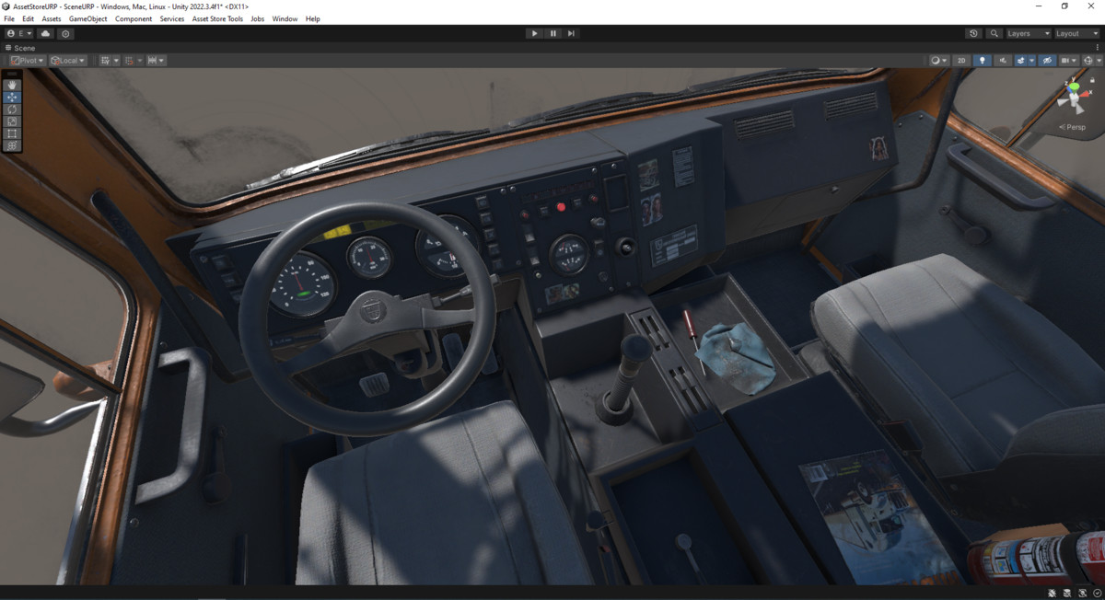The height and width of the screenshot is (600, 1105).
Task: Open draw mode shading dropdown
Action: [940, 61]
